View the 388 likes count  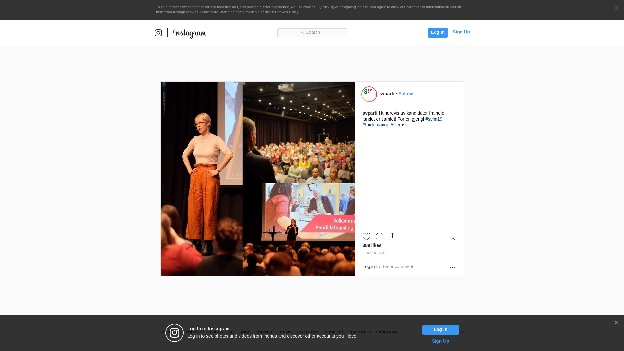372,245
